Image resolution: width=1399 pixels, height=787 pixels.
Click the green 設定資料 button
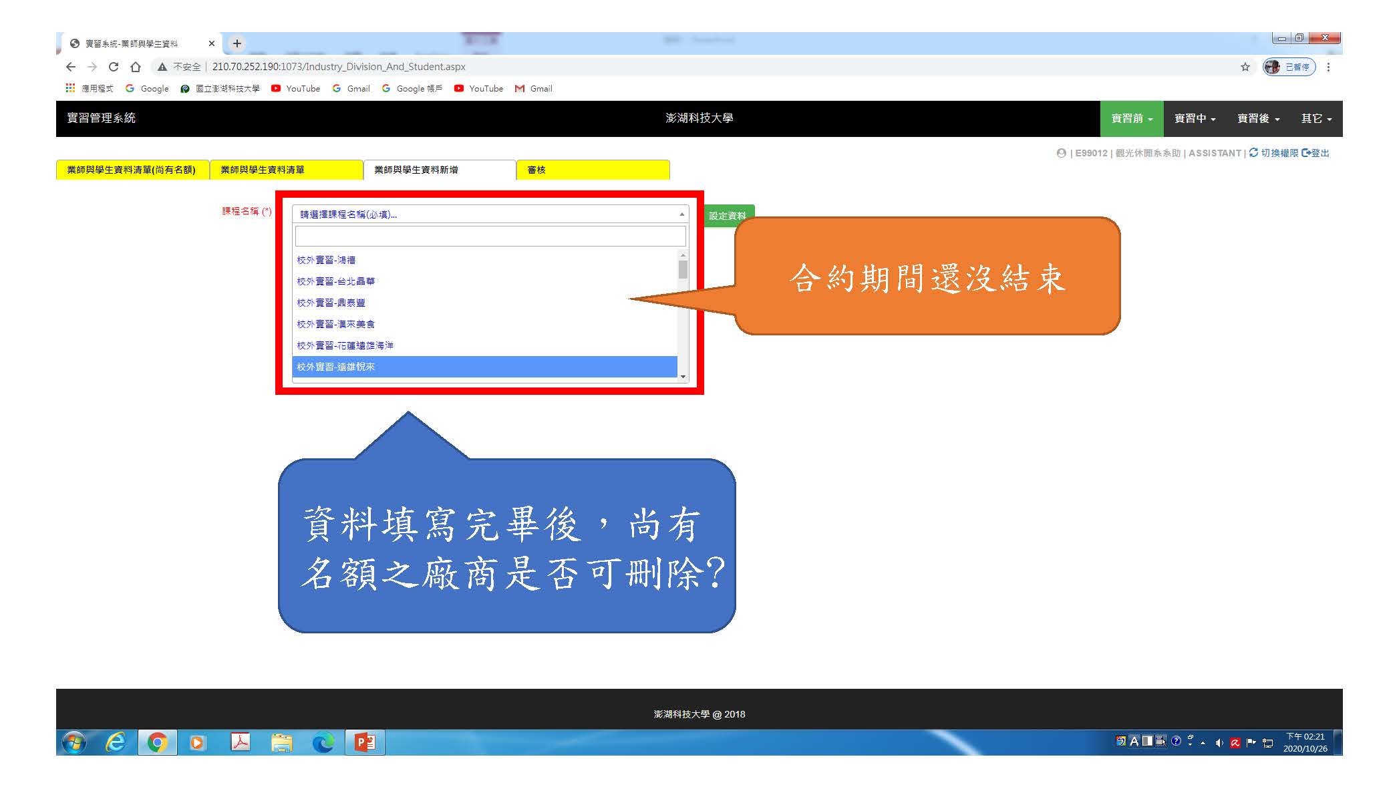728,216
